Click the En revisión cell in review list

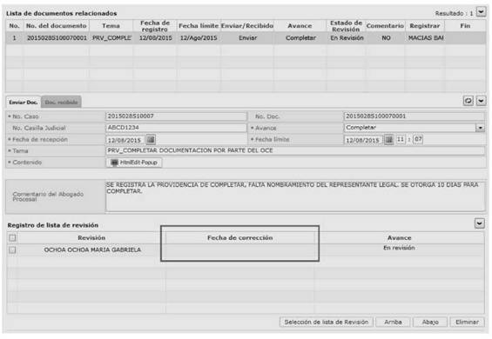coord(399,248)
